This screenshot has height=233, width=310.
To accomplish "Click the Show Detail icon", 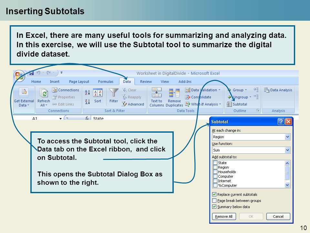I will point(256,90).
